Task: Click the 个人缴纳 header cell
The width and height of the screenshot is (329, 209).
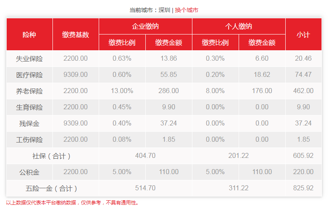Action: [x=239, y=27]
